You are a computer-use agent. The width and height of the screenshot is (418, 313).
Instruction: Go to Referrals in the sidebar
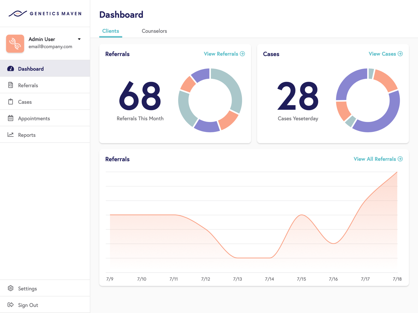point(45,85)
